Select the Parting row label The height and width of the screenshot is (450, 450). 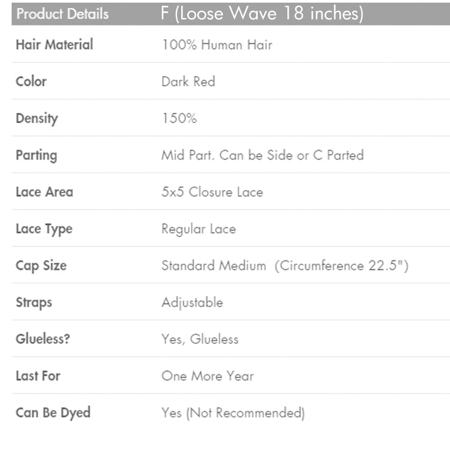(37, 155)
